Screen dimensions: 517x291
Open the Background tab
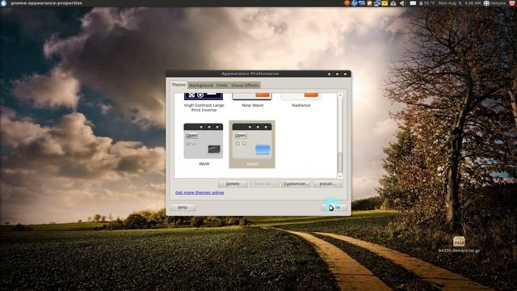coord(201,85)
